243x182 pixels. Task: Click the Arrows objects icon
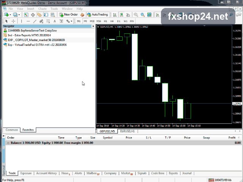click(68, 21)
